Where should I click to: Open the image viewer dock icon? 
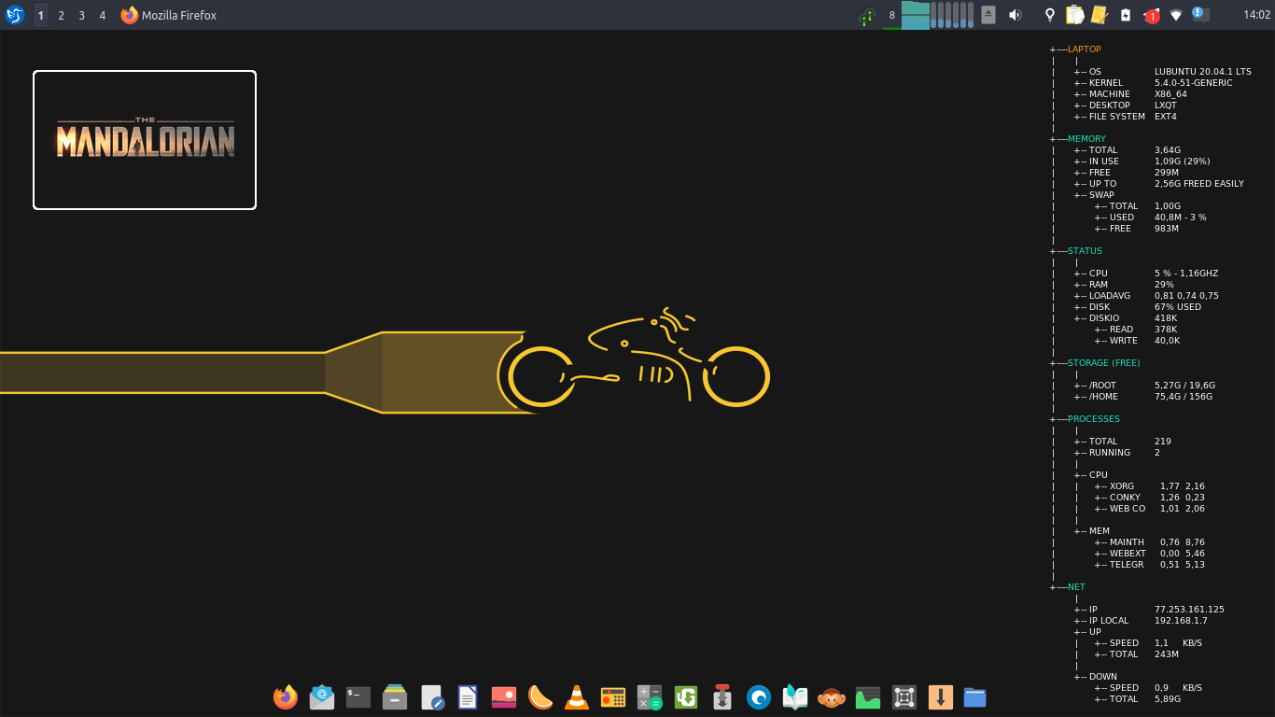tap(504, 697)
